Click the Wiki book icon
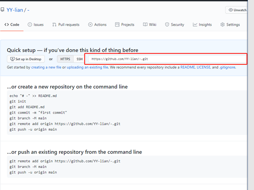This screenshot has height=190, width=254. coord(145,24)
